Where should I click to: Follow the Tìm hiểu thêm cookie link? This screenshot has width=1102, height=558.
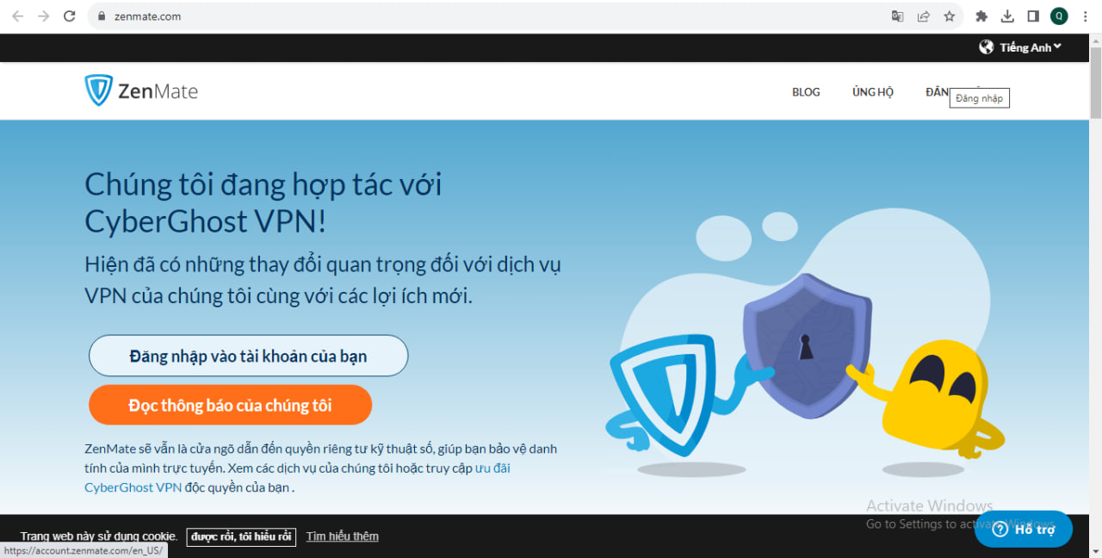342,536
